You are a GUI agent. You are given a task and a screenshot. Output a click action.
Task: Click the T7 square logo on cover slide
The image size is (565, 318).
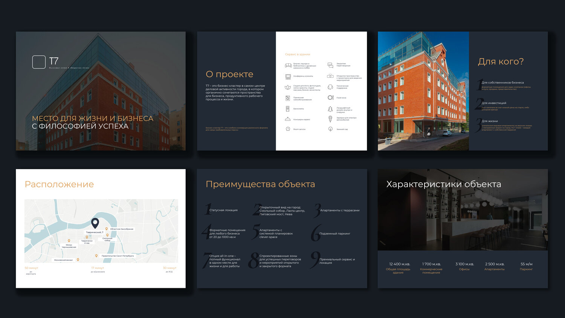39,62
